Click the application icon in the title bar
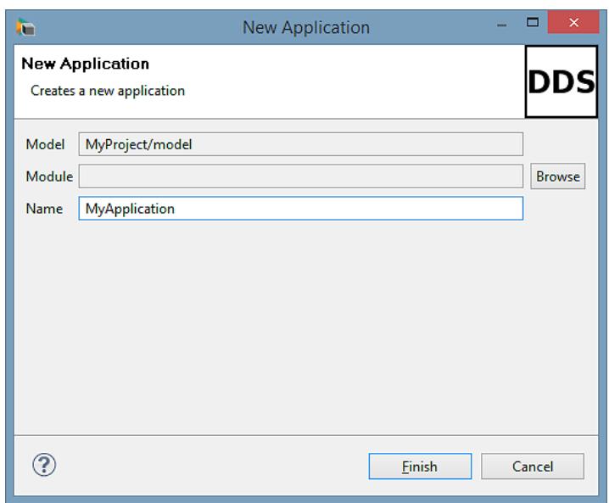This screenshot has width=609, height=503. click(25, 27)
